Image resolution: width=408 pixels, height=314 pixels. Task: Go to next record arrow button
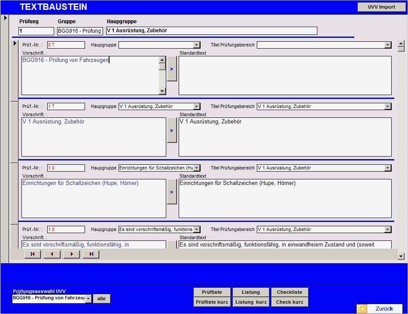72,254
